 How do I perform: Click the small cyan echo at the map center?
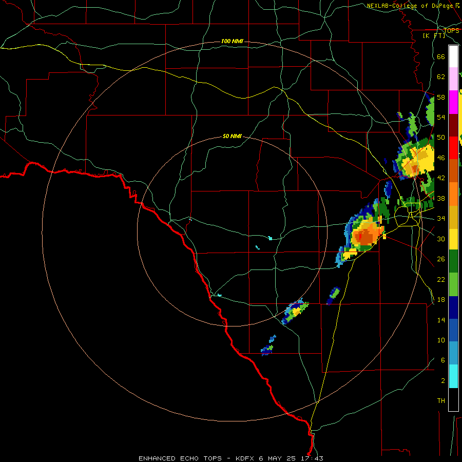pos(270,238)
